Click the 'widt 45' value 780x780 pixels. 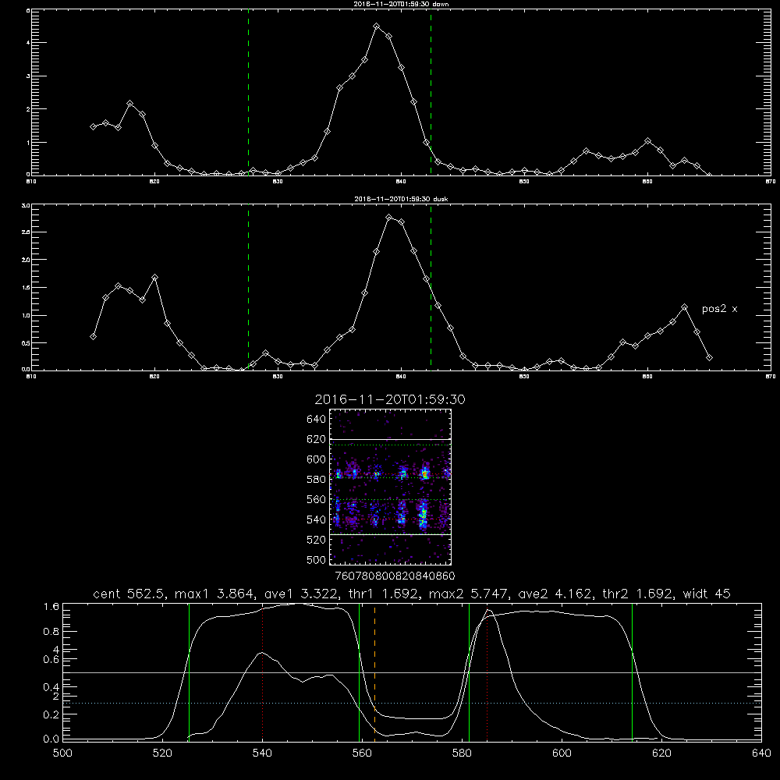[707, 594]
